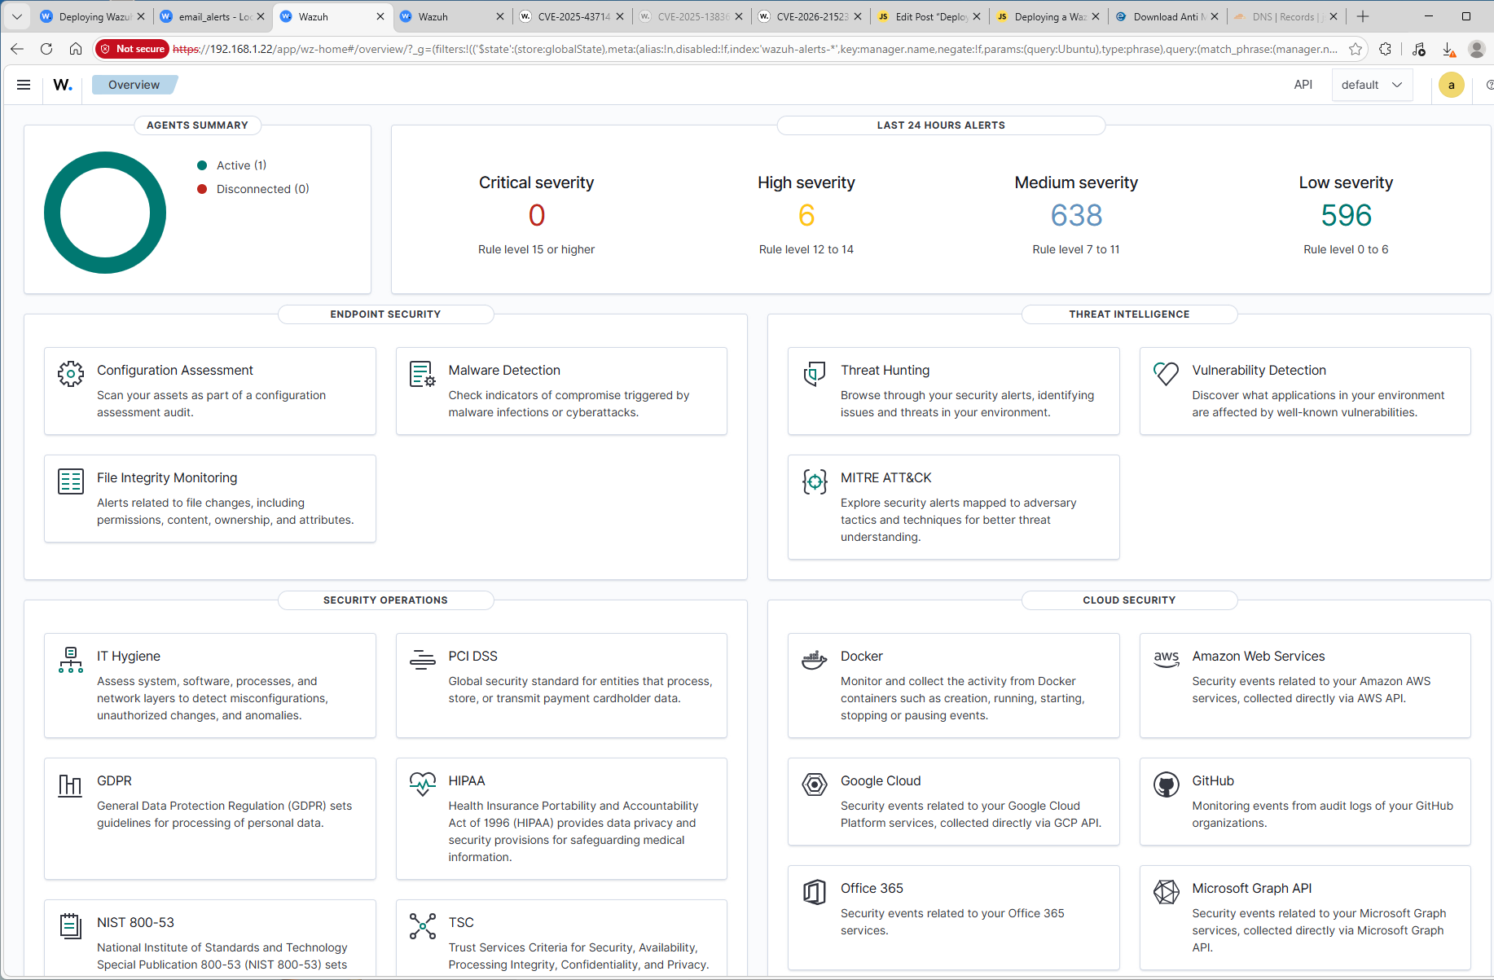
Task: Go to browser home page
Action: 76,49
